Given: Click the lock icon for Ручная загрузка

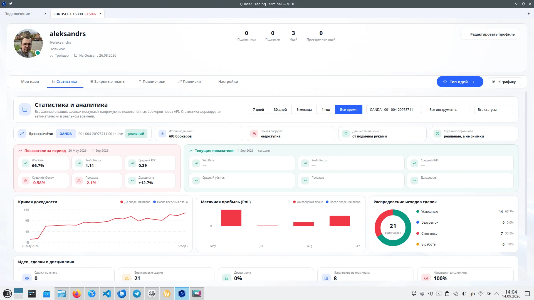Looking at the screenshot, I should [x=254, y=134].
